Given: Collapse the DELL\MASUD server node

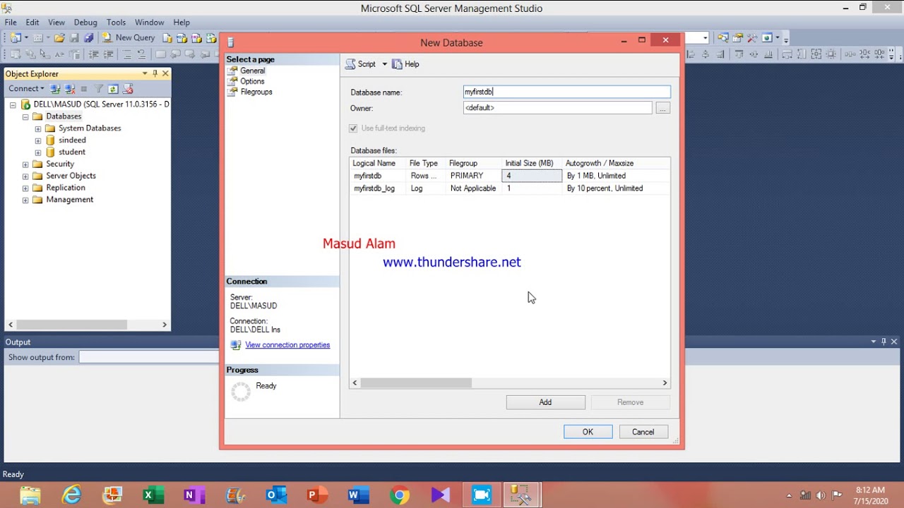Looking at the screenshot, I should click(13, 104).
